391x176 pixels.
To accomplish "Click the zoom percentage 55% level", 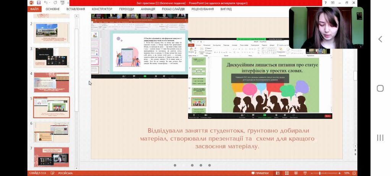I will pyautogui.click(x=347, y=173).
